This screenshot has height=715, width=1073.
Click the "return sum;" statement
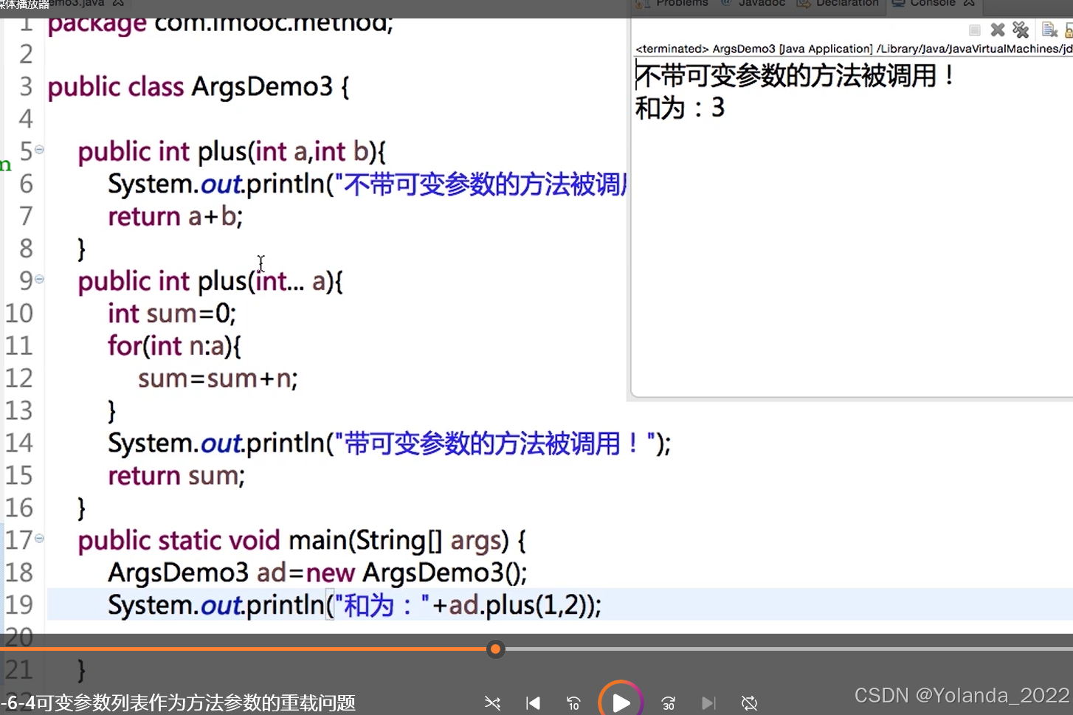(176, 476)
